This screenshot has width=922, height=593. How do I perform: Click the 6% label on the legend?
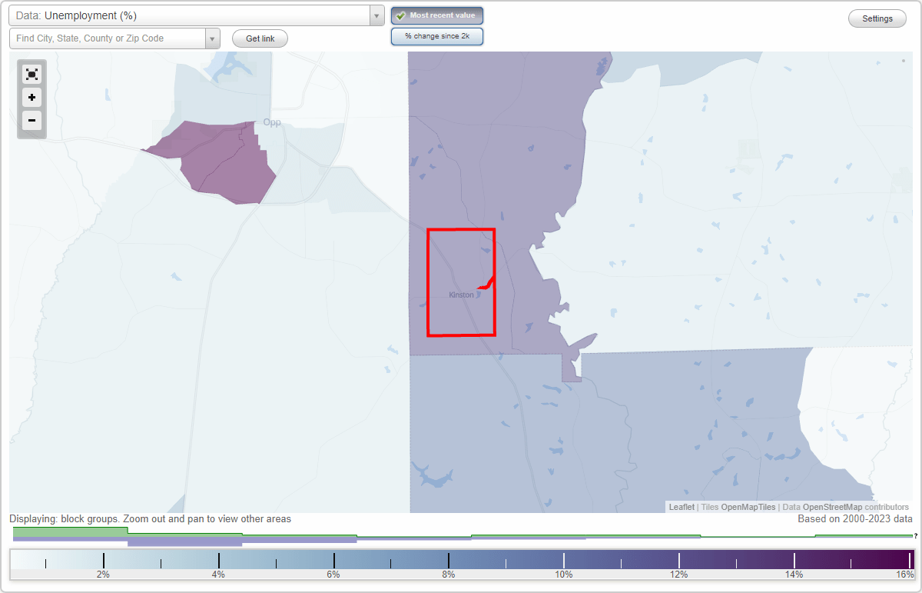click(333, 574)
